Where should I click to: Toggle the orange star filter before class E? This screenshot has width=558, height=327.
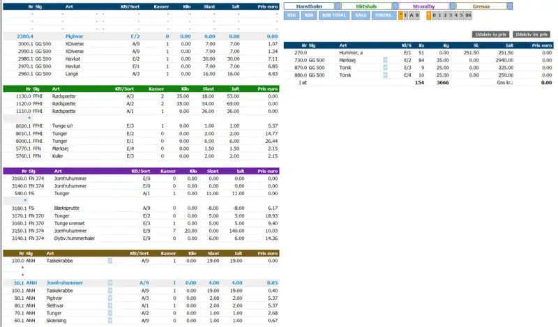[x=400, y=15]
